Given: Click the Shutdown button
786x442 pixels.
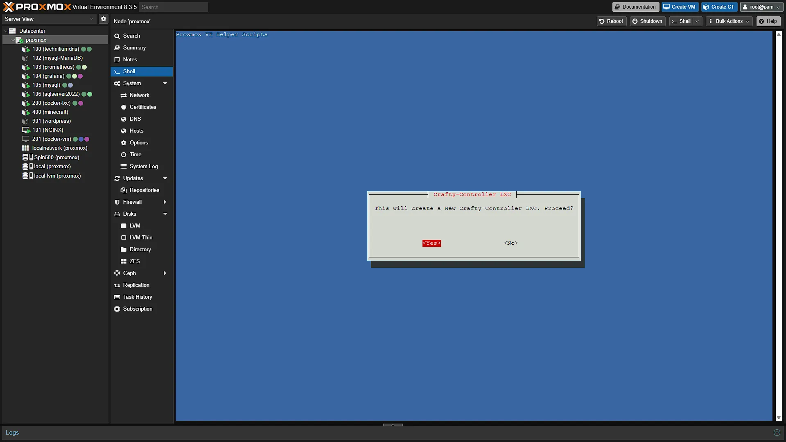Looking at the screenshot, I should click(x=647, y=21).
